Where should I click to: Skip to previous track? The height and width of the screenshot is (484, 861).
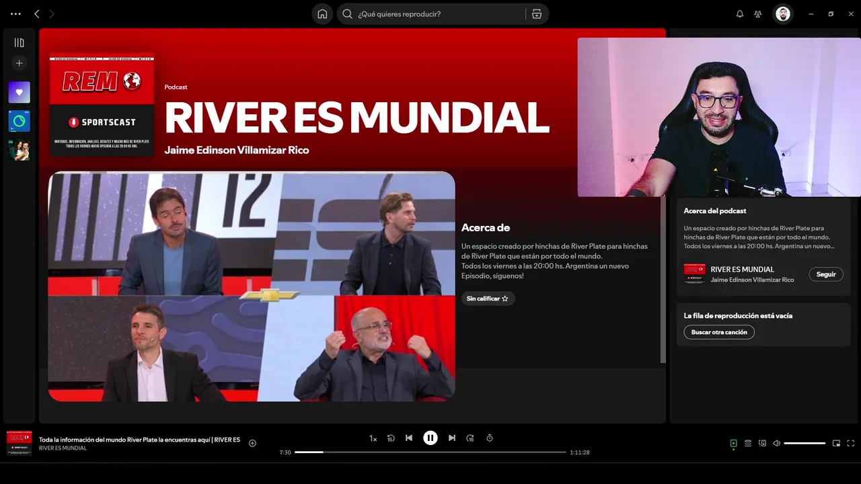[x=409, y=438]
